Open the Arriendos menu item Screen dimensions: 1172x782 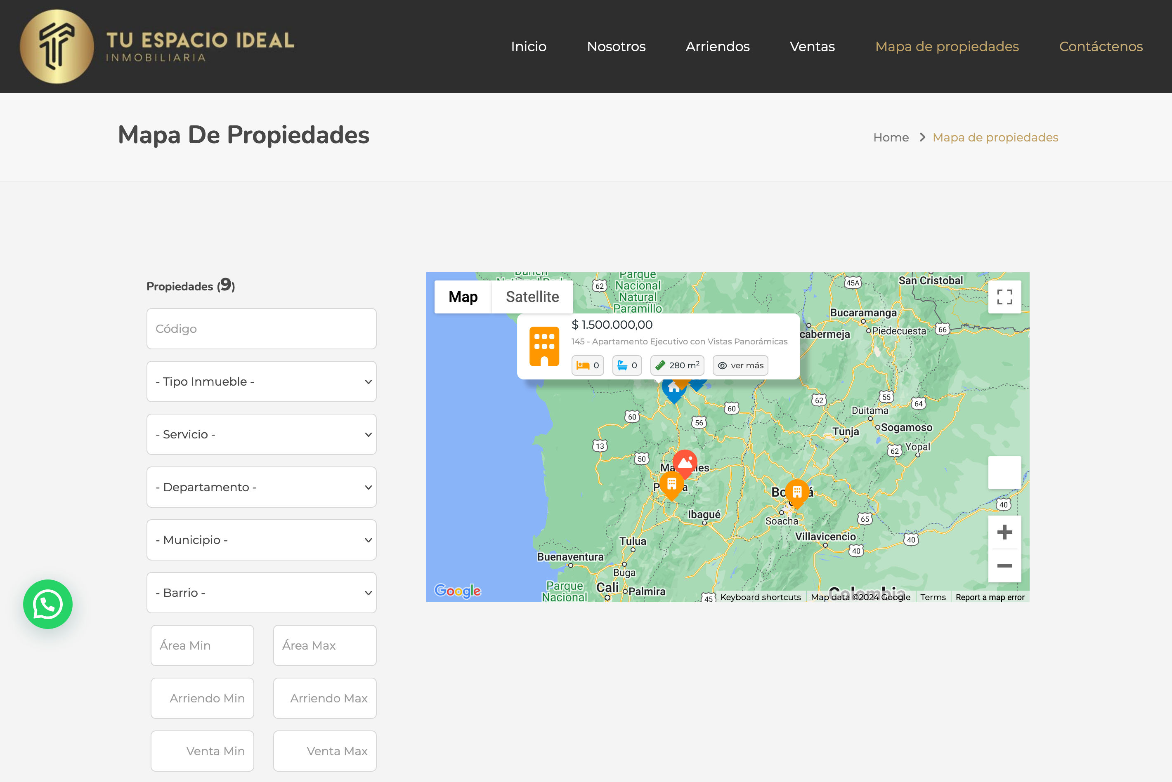click(x=717, y=46)
